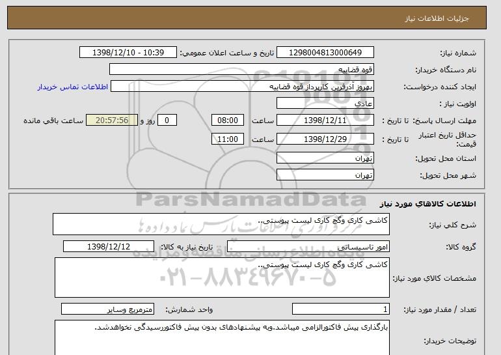Image resolution: width=501 pixels, height=355 pixels.
Task: Select the label توضیحات خریدار
Action: coord(450,341)
